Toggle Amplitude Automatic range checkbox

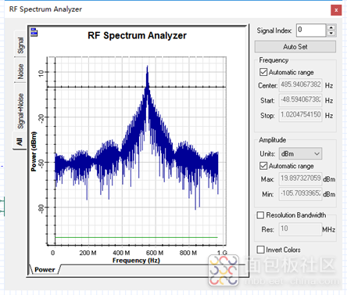(x=263, y=166)
